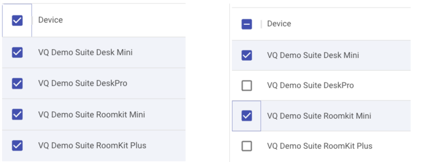Uncheck Desk Mini in partially selected table
424x162 pixels.
click(x=247, y=55)
